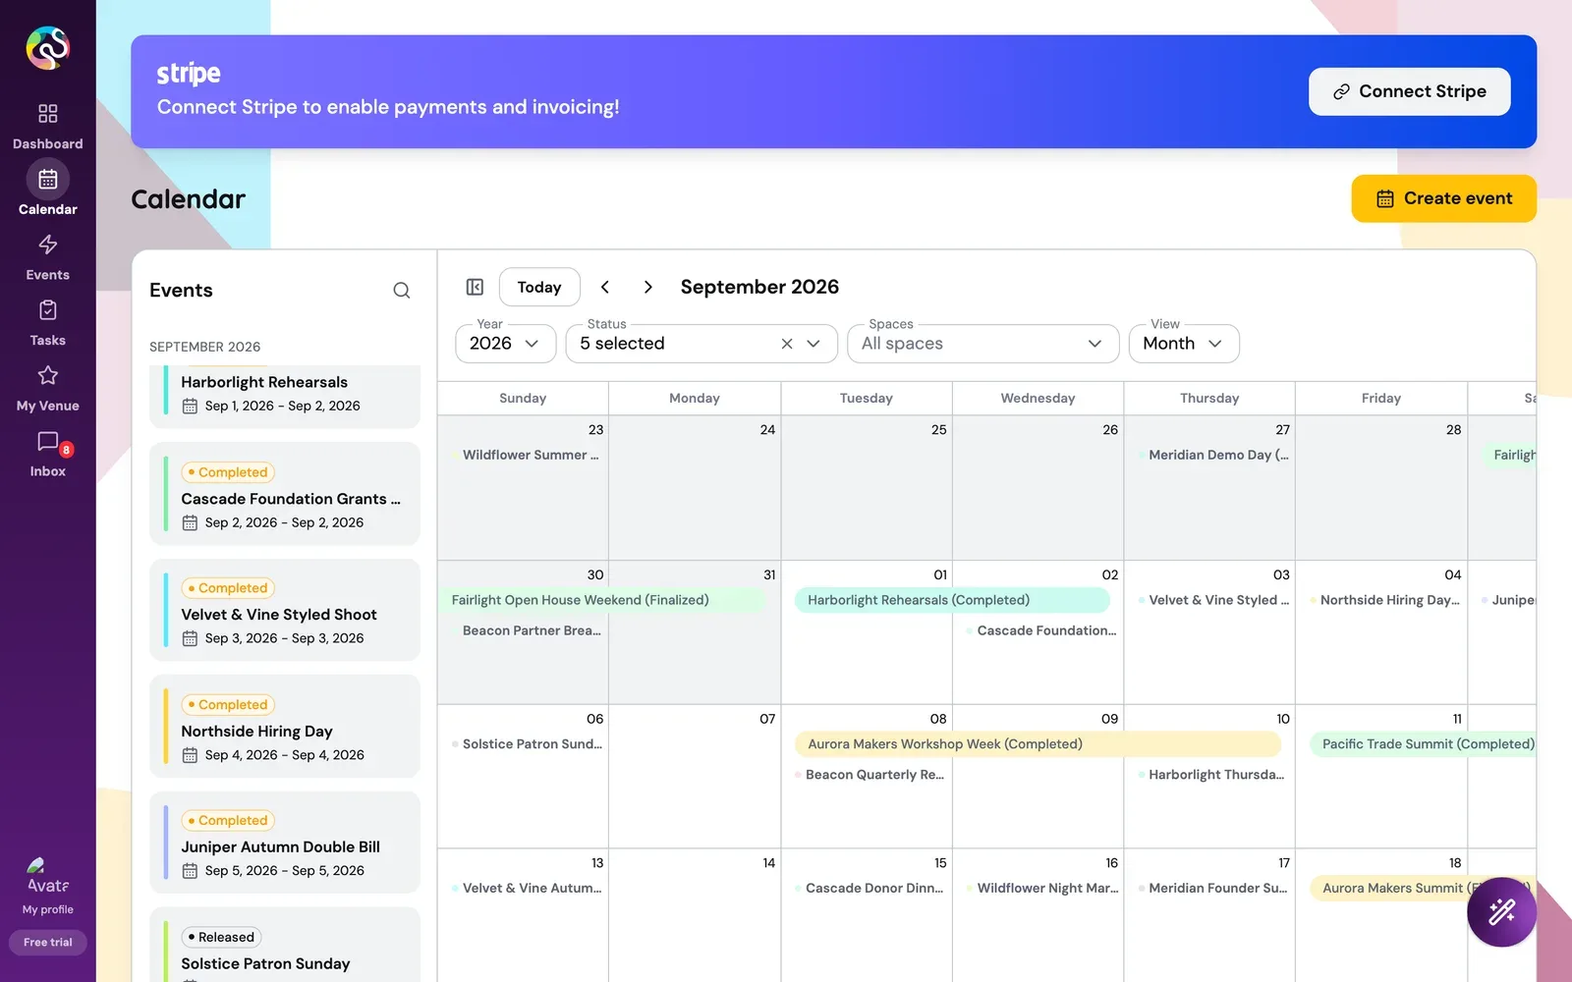Click the Free trial badge

(x=47, y=942)
